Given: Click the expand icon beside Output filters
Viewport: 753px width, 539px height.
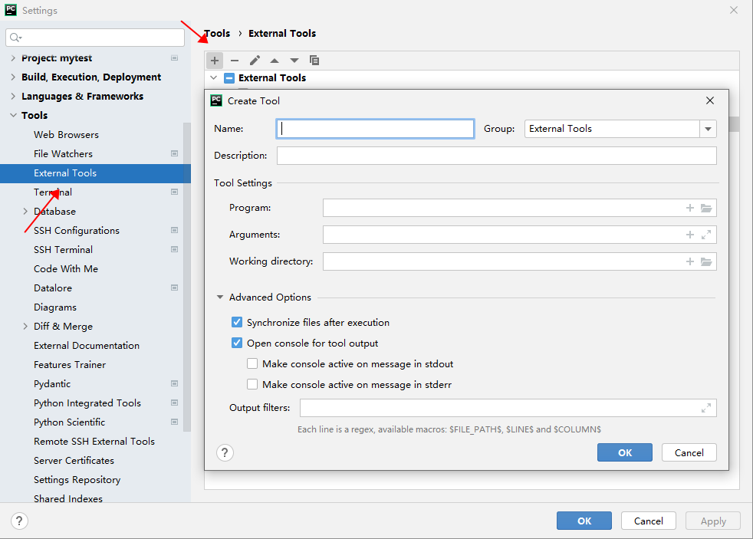Looking at the screenshot, I should 706,407.
